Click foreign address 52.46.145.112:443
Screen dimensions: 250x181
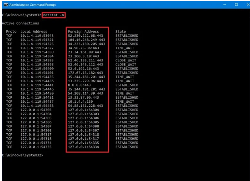tap(86, 64)
